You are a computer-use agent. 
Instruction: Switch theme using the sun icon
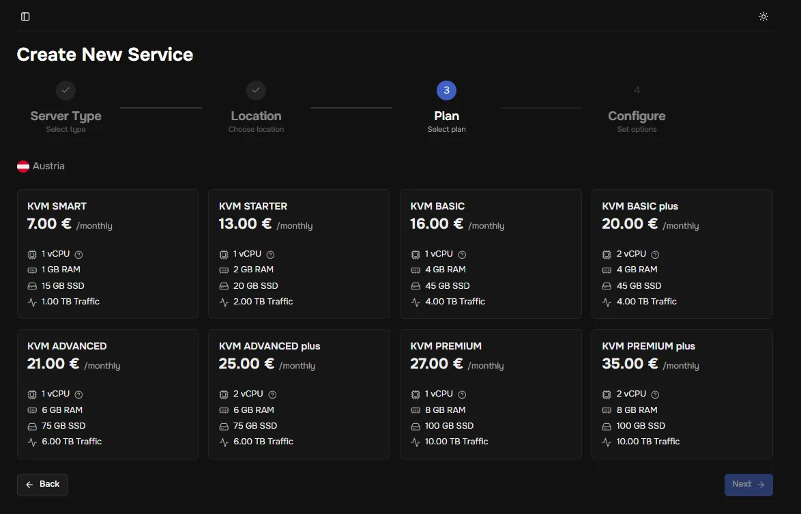point(763,16)
